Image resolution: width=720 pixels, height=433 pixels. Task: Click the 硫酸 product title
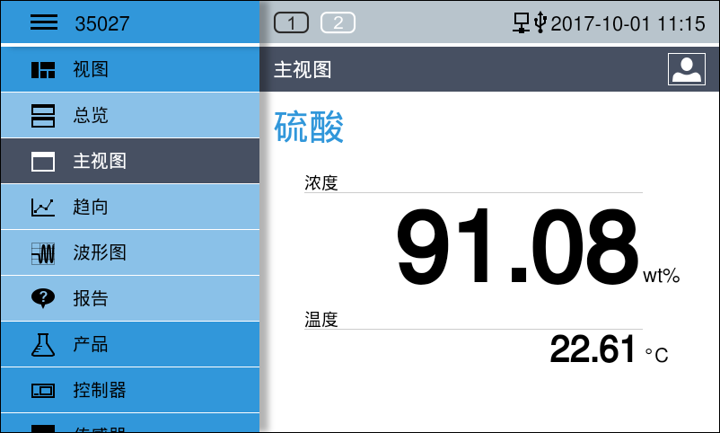(309, 128)
